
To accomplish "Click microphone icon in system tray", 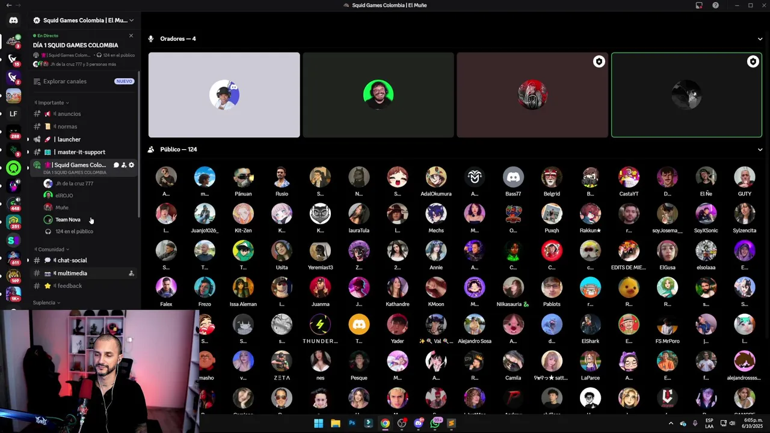I will coord(695,423).
